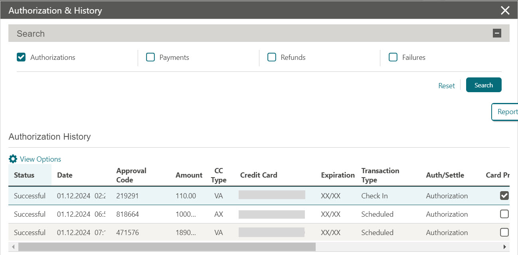Check the Card Present box on the second Scheduled row
The image size is (518, 255).
[504, 232]
